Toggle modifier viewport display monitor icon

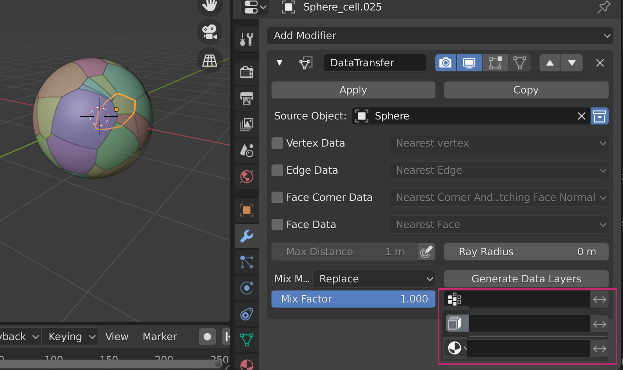470,63
